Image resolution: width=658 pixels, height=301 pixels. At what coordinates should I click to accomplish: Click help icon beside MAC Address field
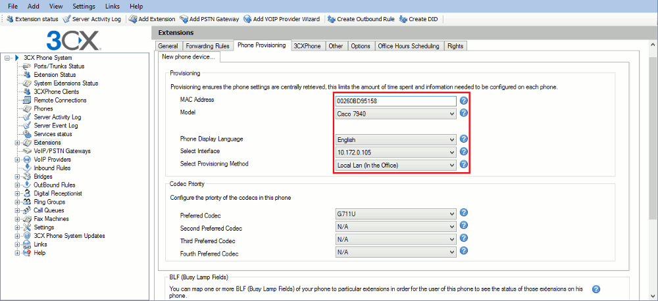(464, 101)
